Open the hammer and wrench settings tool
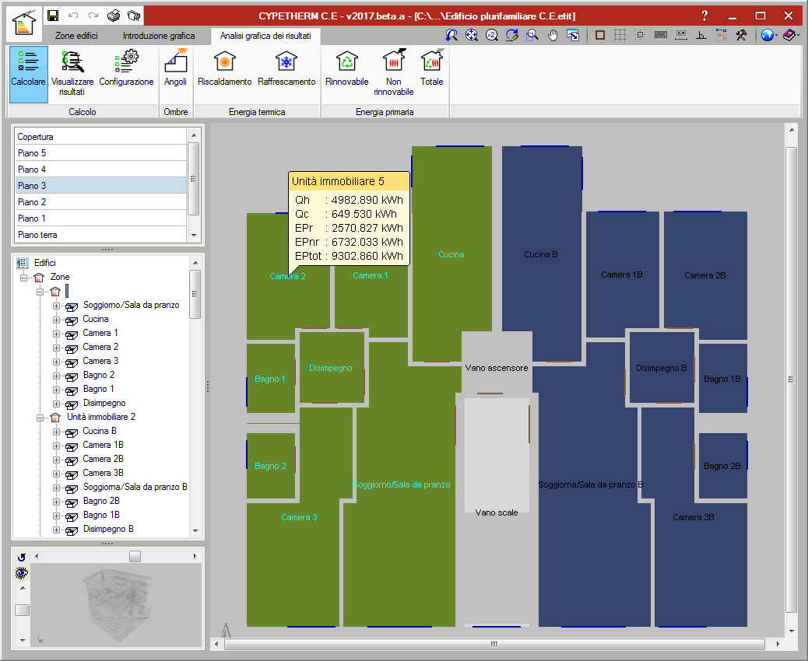This screenshot has width=808, height=661. 741,35
